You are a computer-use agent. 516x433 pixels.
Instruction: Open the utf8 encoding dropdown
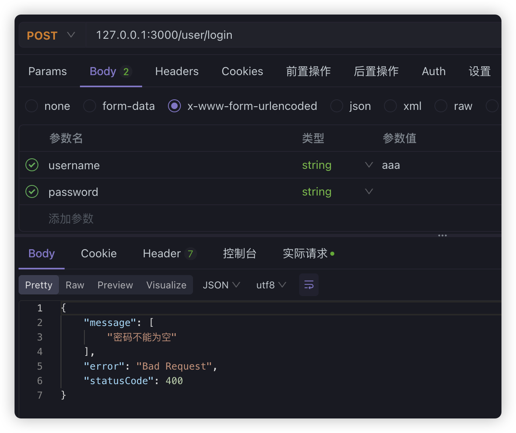tap(271, 285)
